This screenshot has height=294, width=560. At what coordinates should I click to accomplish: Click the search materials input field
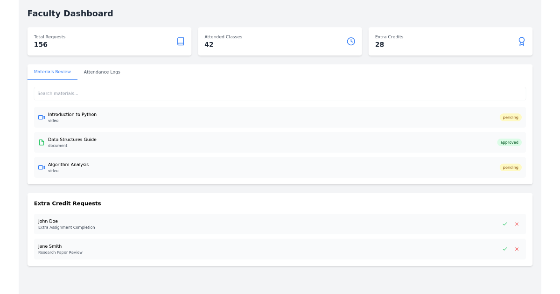pyautogui.click(x=280, y=93)
